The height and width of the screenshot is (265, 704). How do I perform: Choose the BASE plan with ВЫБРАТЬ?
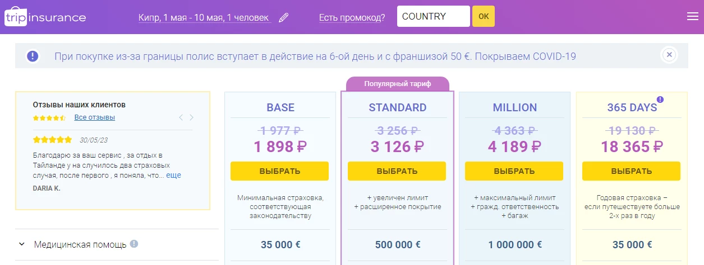[x=279, y=171]
